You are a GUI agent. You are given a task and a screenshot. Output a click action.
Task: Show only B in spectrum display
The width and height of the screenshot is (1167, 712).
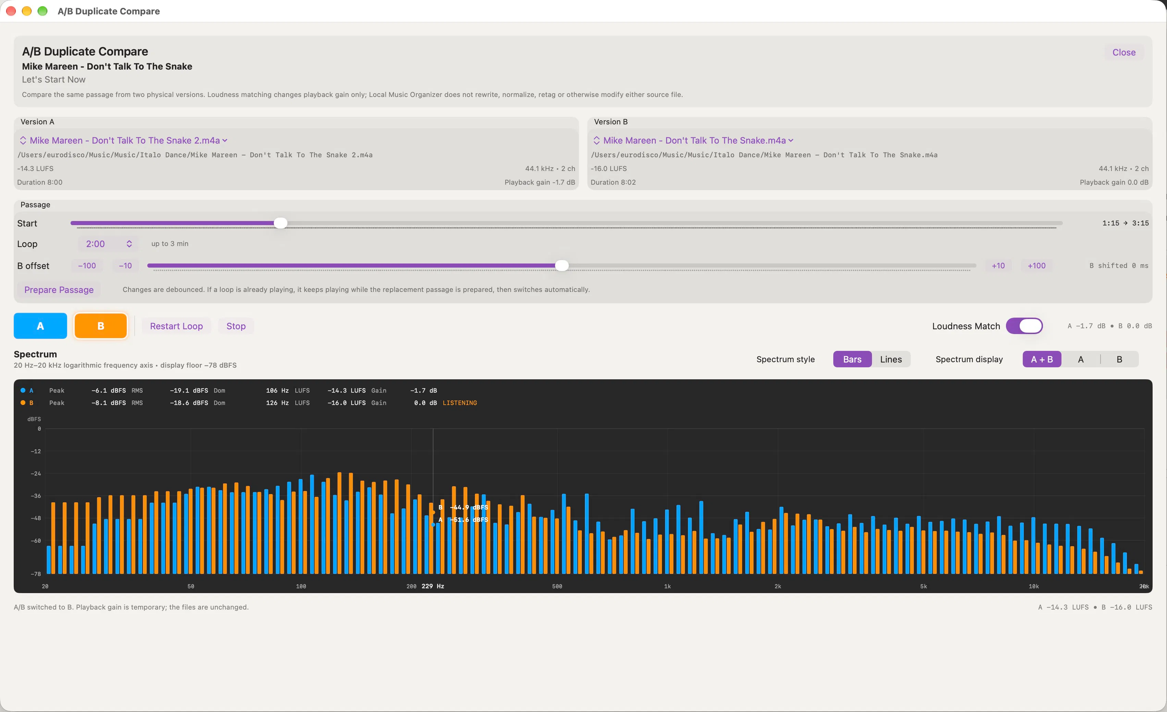(1119, 359)
